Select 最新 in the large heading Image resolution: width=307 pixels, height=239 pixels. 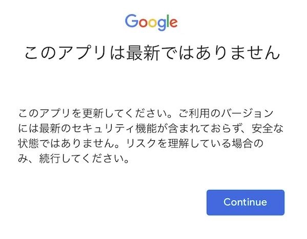[x=143, y=53]
